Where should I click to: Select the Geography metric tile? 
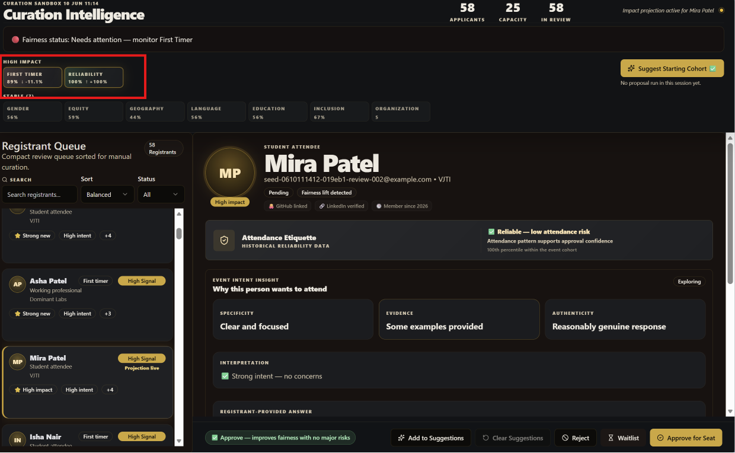pyautogui.click(x=155, y=112)
